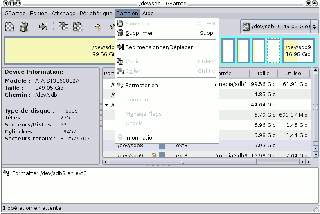Viewport: 320px width, 214px height.
Task: Click the New partition toolbar icon
Action: pyautogui.click(x=9, y=27)
